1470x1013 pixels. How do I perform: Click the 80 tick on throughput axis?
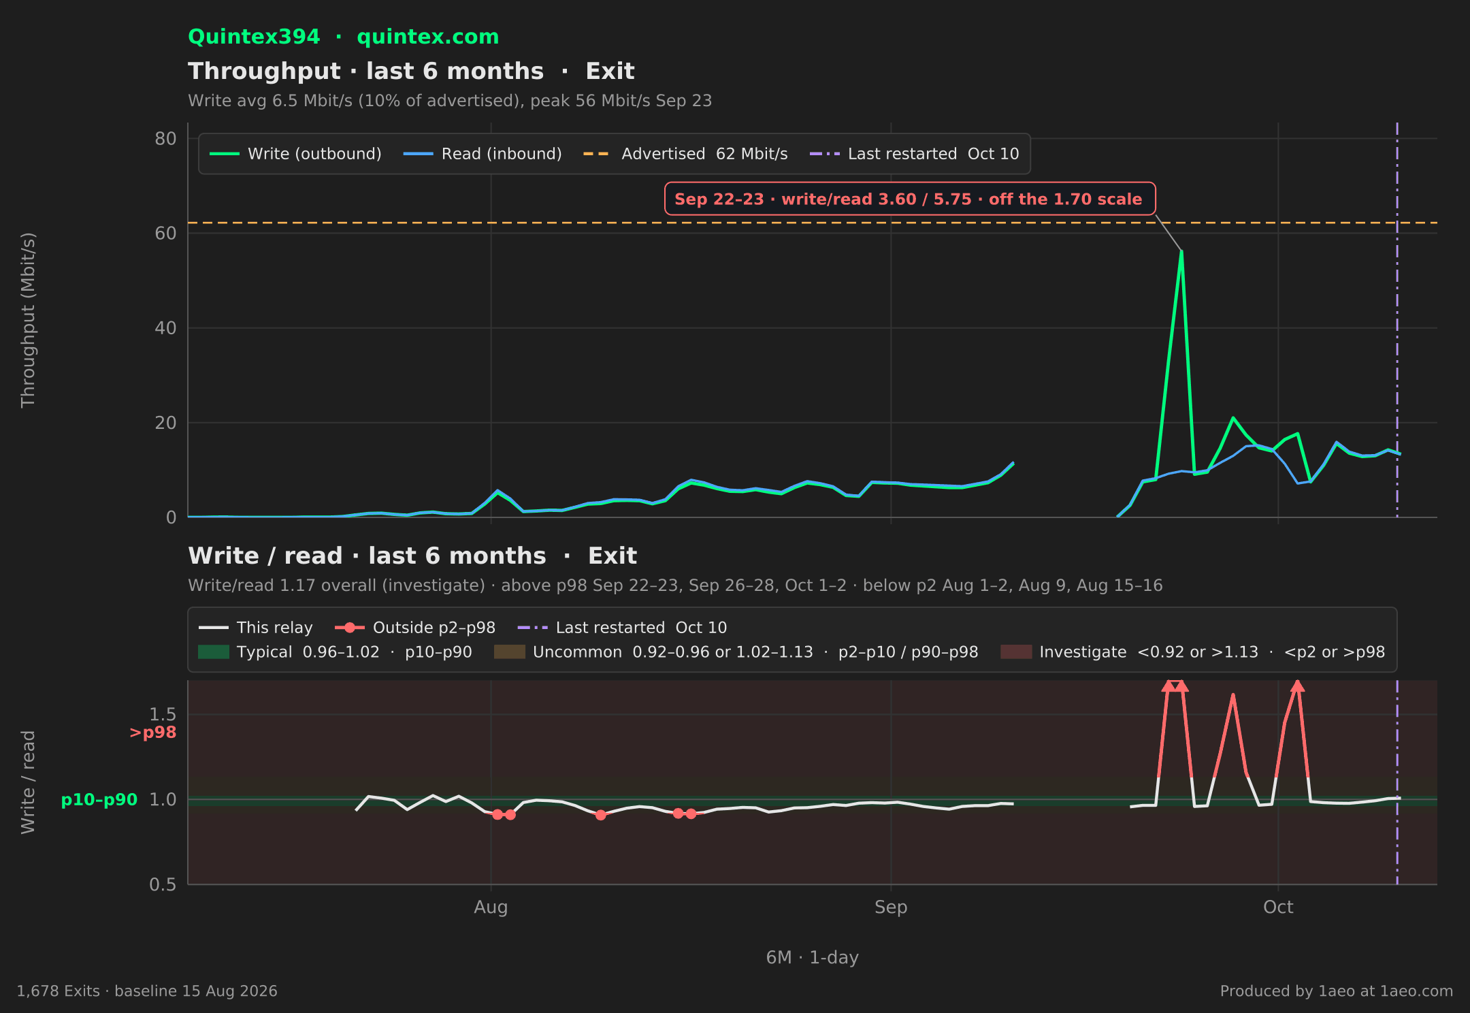[165, 139]
